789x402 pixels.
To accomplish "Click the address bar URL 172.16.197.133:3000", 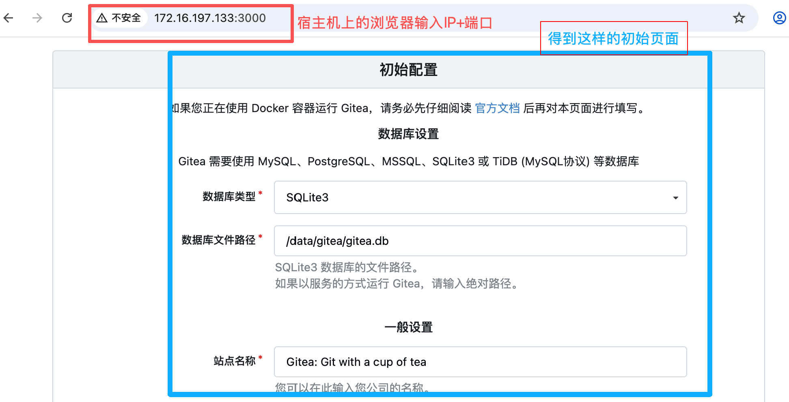I will (x=210, y=18).
